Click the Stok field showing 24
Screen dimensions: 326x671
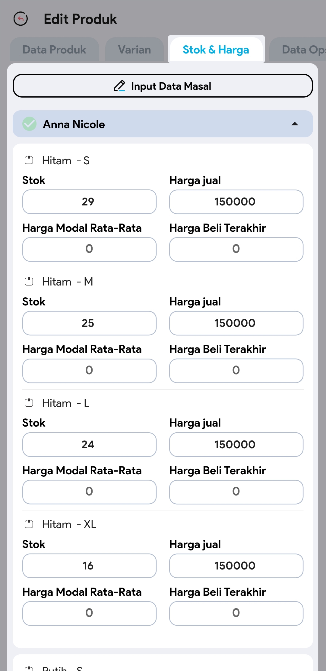[x=89, y=445]
